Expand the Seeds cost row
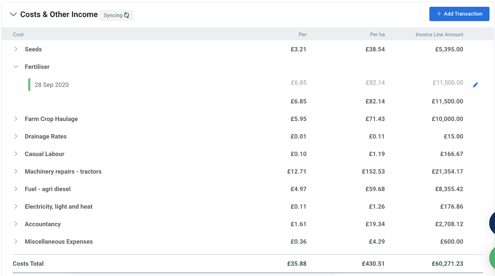The height and width of the screenshot is (276, 495). point(16,49)
